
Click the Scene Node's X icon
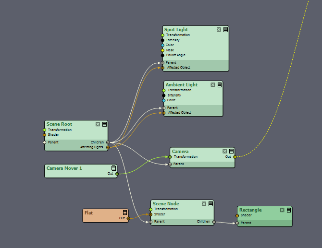coord(204,204)
